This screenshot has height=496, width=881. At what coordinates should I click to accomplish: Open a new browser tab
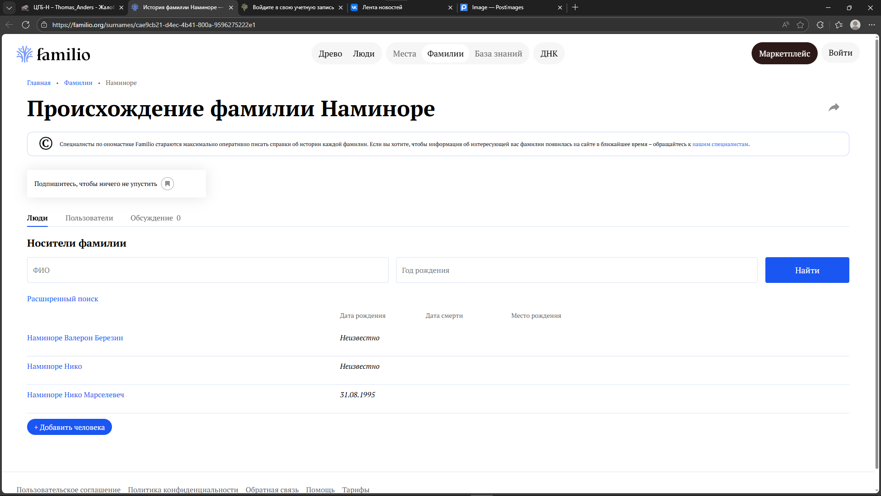click(x=575, y=7)
